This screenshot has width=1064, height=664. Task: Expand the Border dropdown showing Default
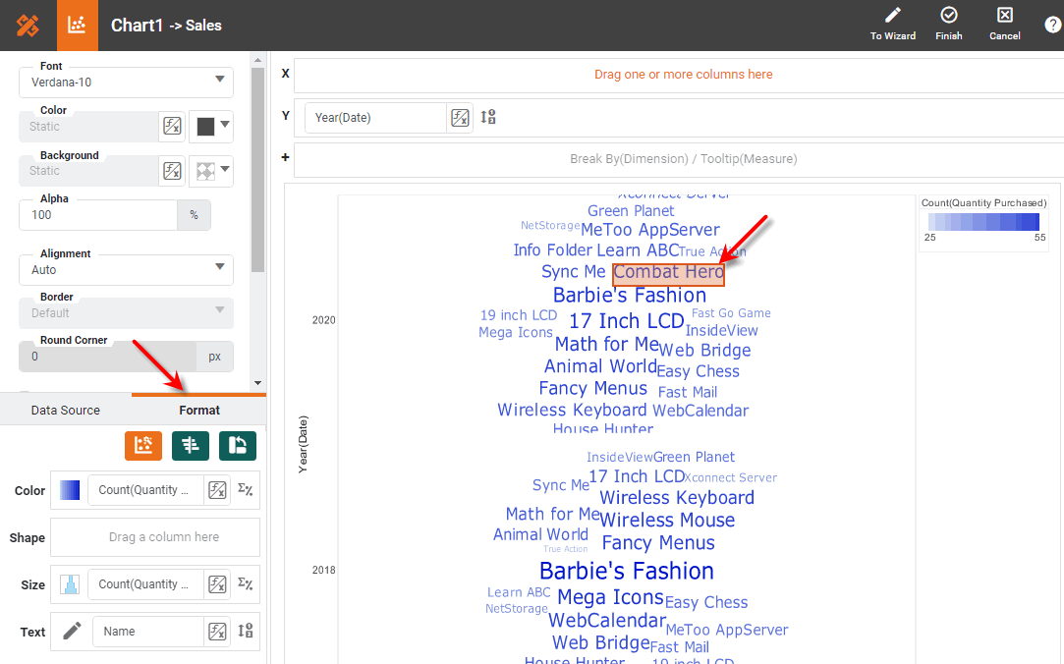(125, 312)
